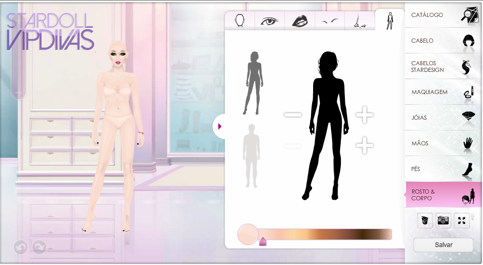The height and width of the screenshot is (265, 483).
Task: Click the Salvar button
Action: [x=443, y=244]
